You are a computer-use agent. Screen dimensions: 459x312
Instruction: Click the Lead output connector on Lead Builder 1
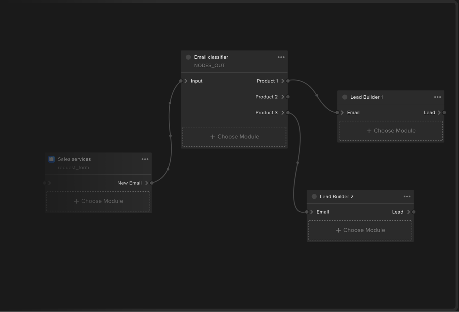click(x=444, y=112)
